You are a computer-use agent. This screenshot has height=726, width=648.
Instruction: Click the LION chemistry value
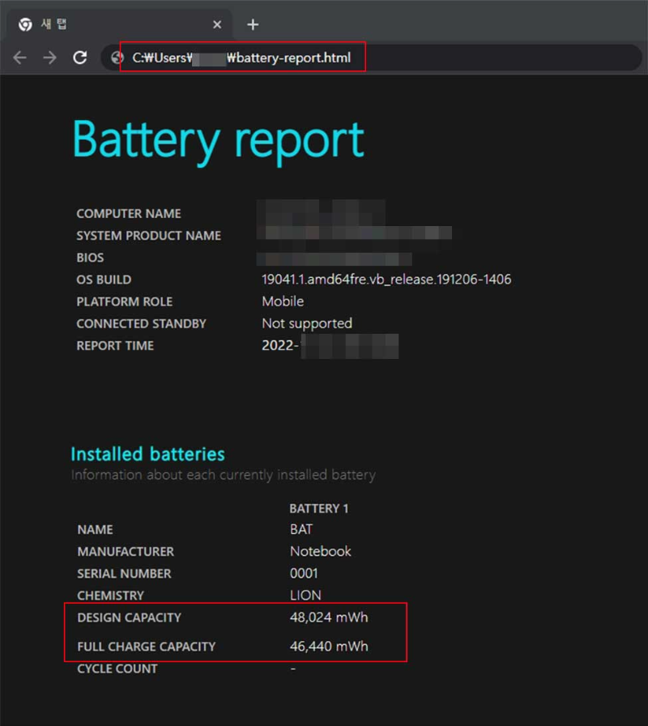305,596
